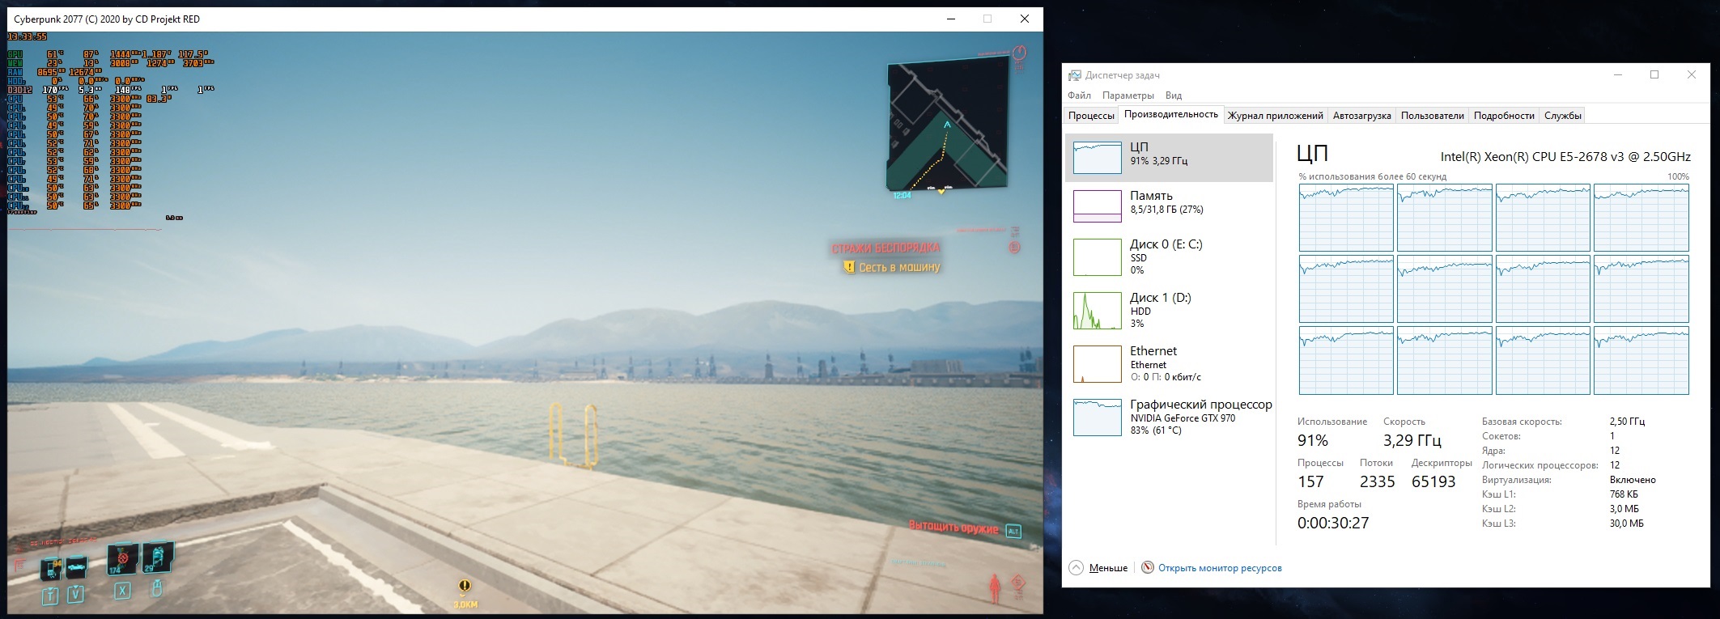Open the Файл menu in Task Manager
The height and width of the screenshot is (619, 1720).
point(1079,95)
